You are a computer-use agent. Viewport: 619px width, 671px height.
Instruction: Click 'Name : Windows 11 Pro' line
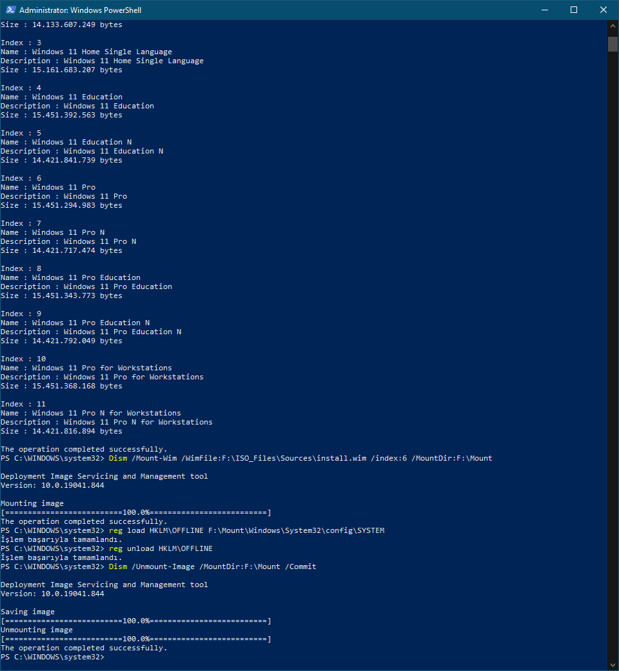point(48,188)
